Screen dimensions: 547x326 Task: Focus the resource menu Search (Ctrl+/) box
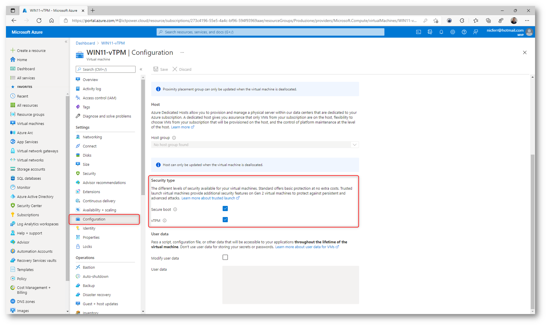point(106,69)
